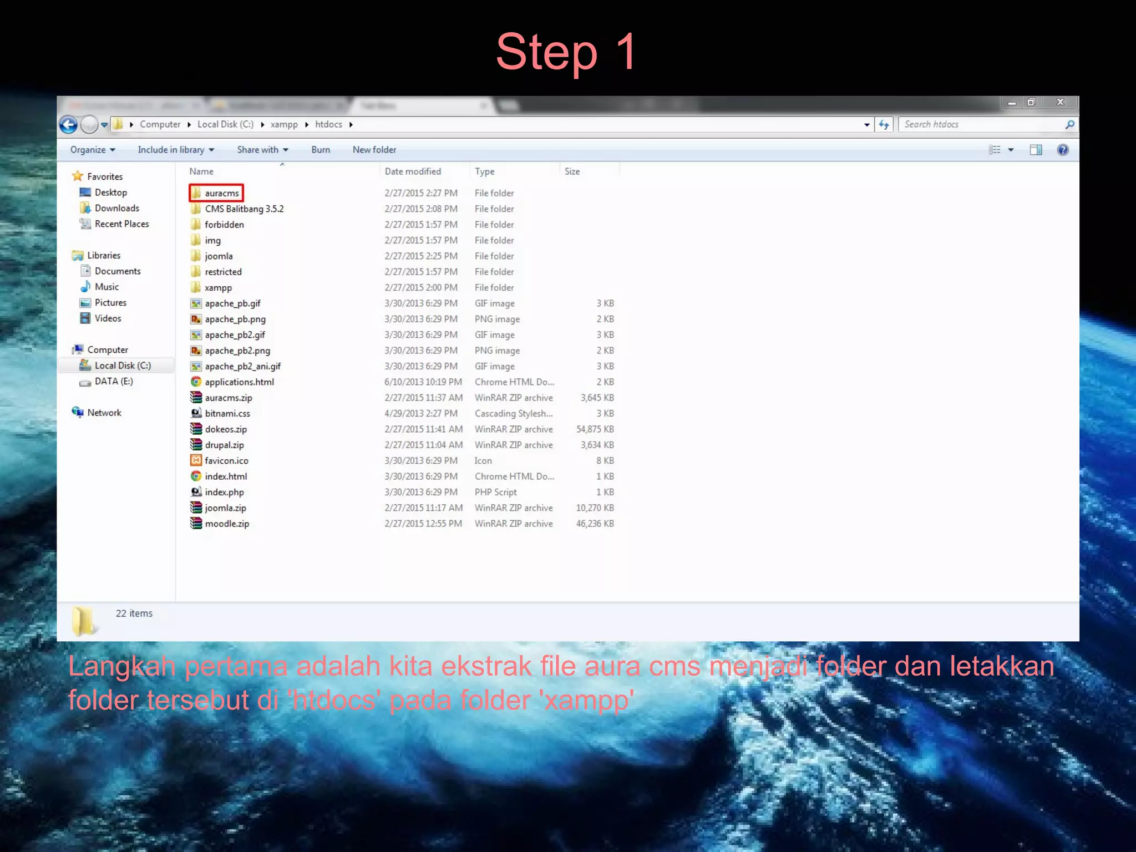1136x852 pixels.
Task: Select the CMS Balitbang 3.5.2 folder icon
Action: click(196, 209)
